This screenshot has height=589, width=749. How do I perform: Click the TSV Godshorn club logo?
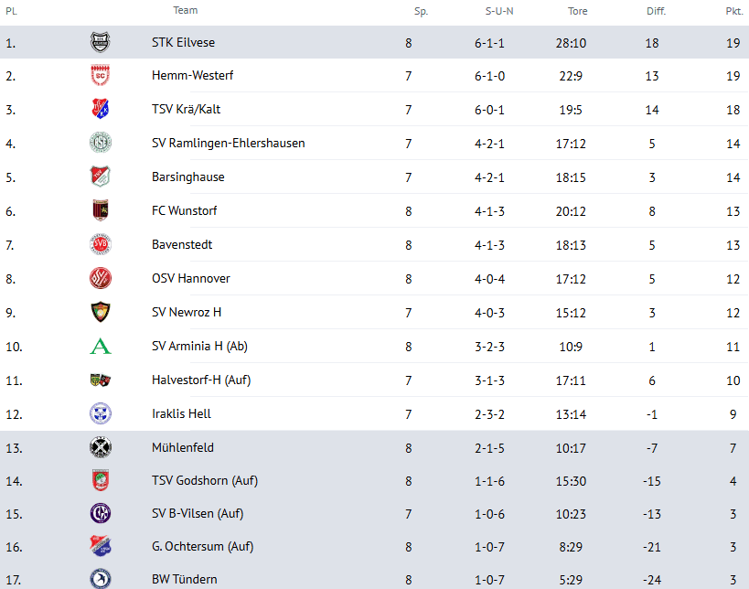[x=100, y=481]
